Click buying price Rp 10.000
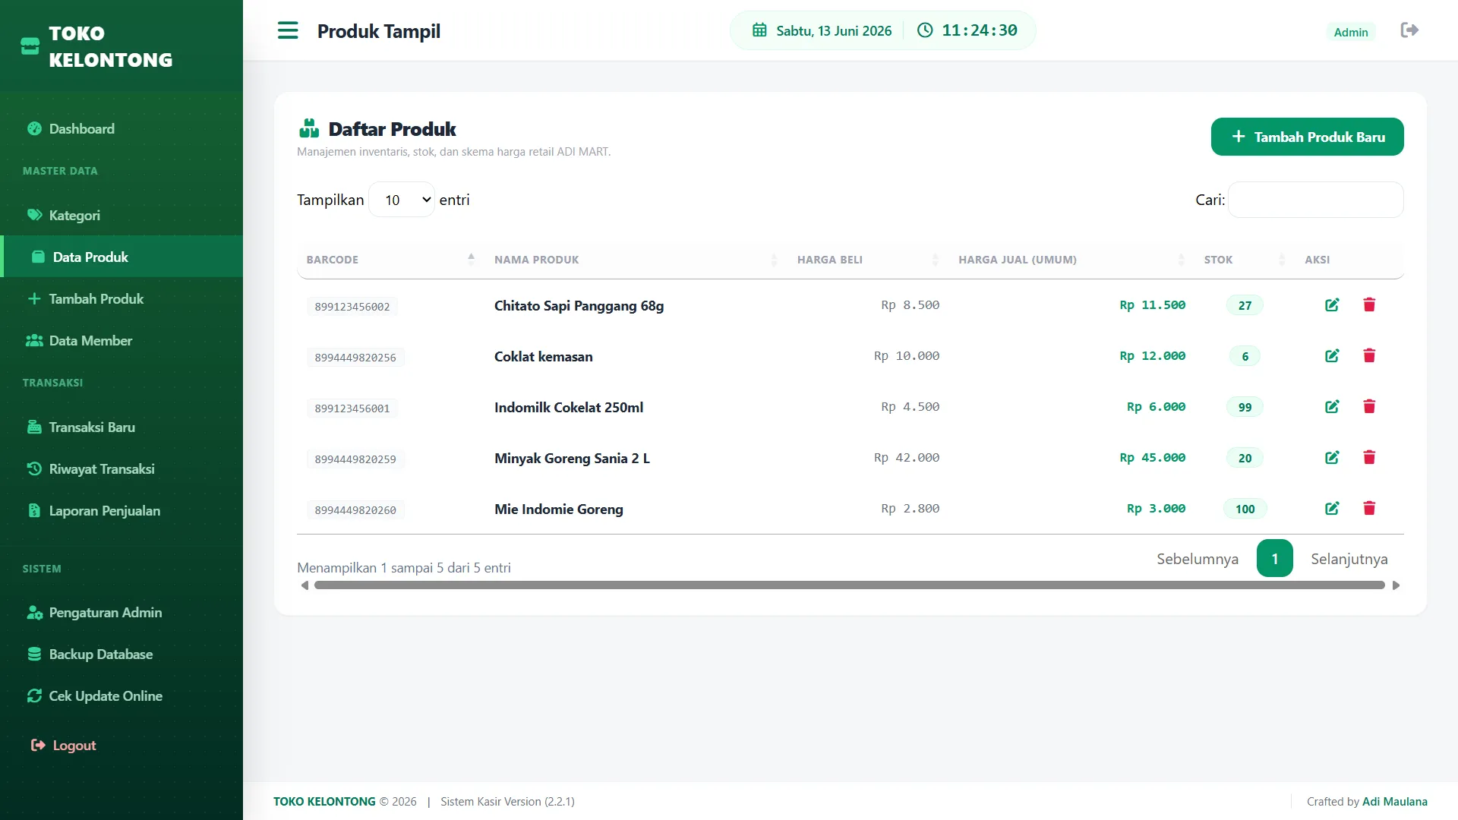1458x820 pixels. [x=907, y=356]
